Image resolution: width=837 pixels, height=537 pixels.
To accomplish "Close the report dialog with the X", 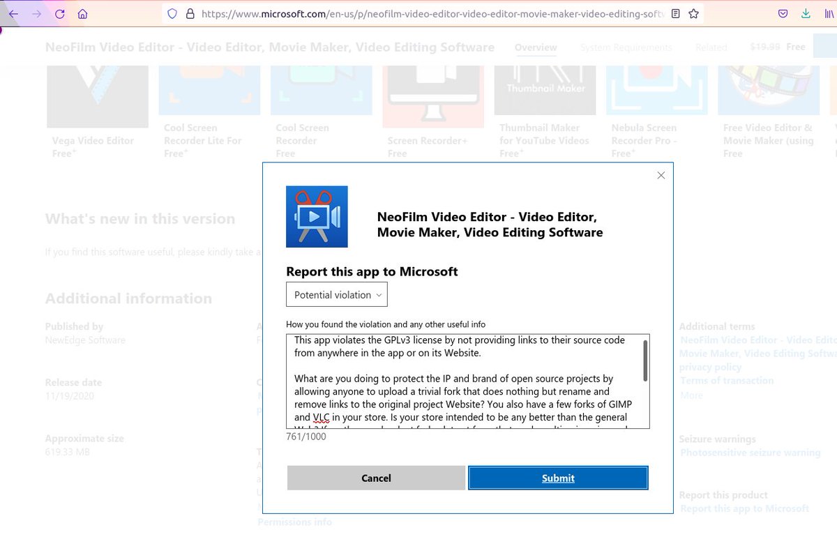I will coord(661,175).
